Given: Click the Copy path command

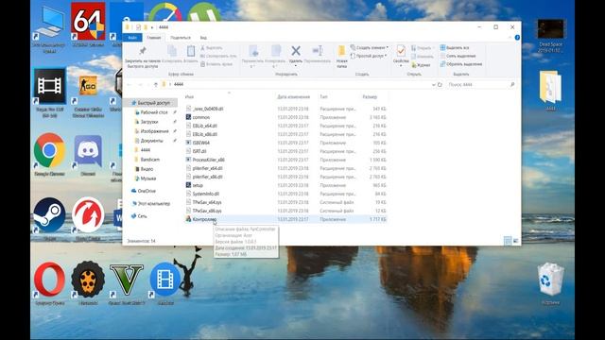Looking at the screenshot, I should (218, 56).
